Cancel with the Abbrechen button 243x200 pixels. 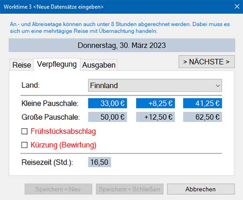(x=201, y=189)
